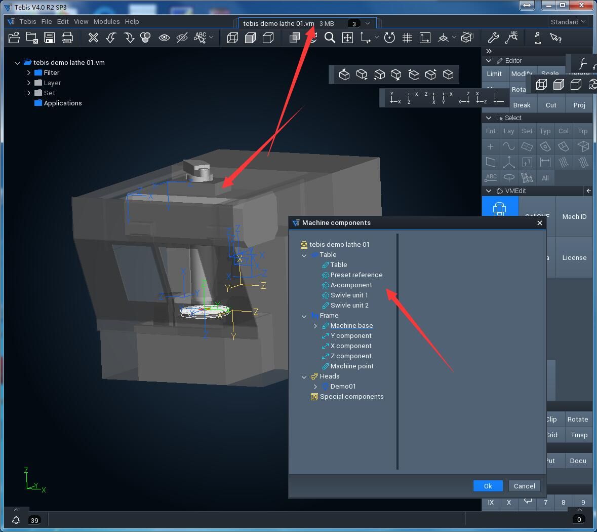Viewport: 597px width, 532px height.
Task: Open the Edit menu
Action: click(x=63, y=21)
